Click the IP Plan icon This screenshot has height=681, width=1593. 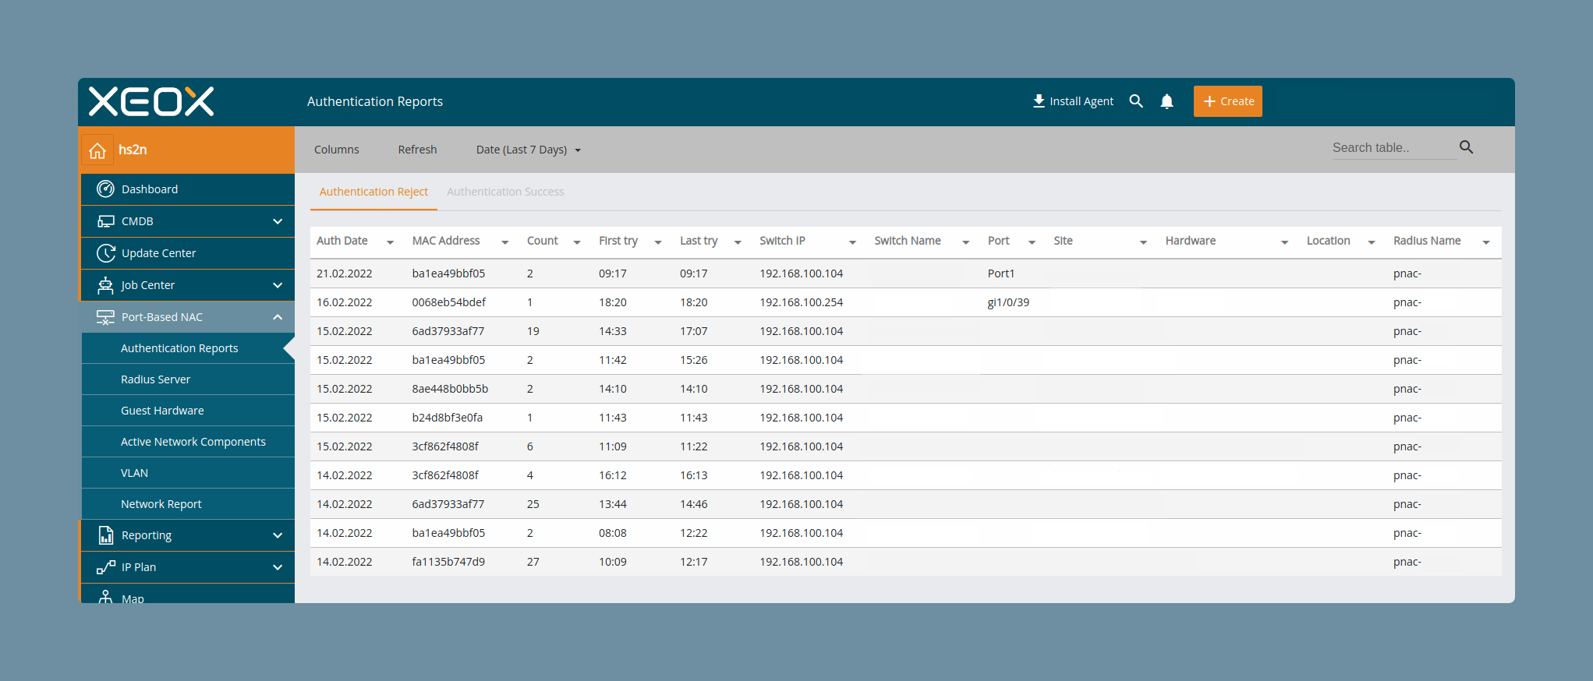(x=105, y=567)
